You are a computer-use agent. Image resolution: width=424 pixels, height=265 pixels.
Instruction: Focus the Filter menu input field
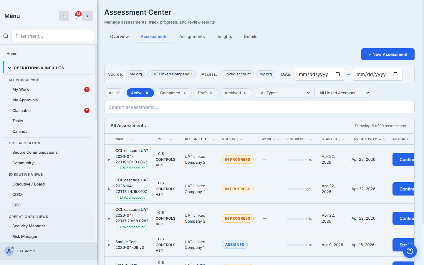pos(53,36)
